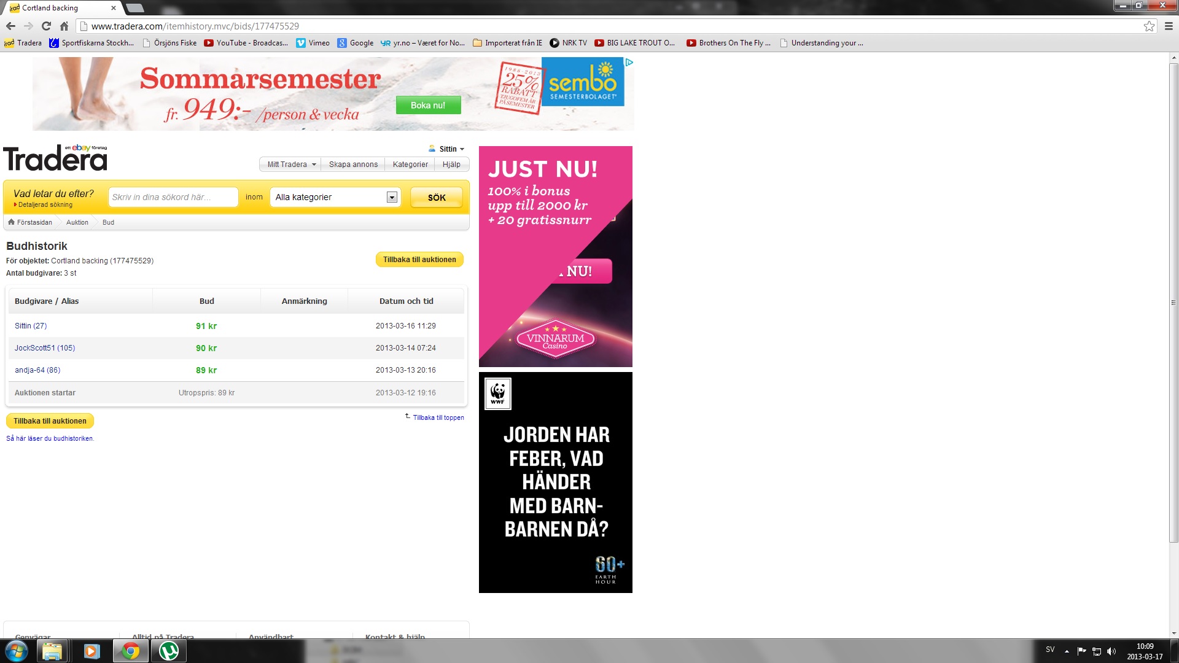Viewport: 1179px width, 663px height.
Task: Open the Understanding your bookmark
Action: (x=821, y=43)
